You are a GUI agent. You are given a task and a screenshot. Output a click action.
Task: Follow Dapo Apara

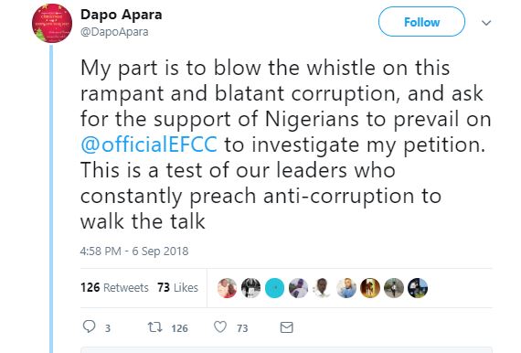click(x=421, y=22)
